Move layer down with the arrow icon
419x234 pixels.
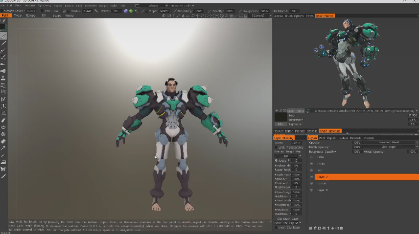(333, 228)
